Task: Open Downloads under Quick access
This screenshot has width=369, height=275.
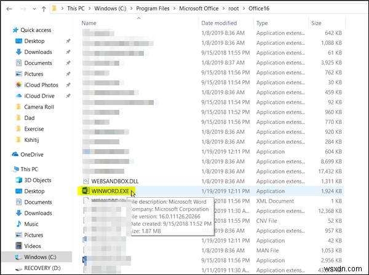Action: pos(38,52)
